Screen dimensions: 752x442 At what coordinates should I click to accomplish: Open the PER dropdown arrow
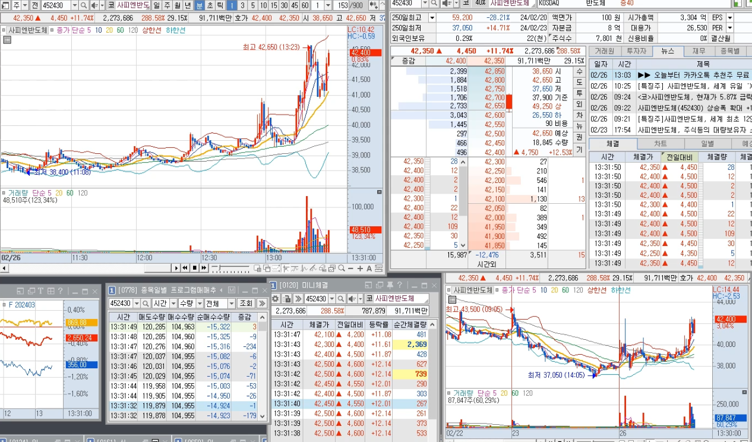point(729,28)
